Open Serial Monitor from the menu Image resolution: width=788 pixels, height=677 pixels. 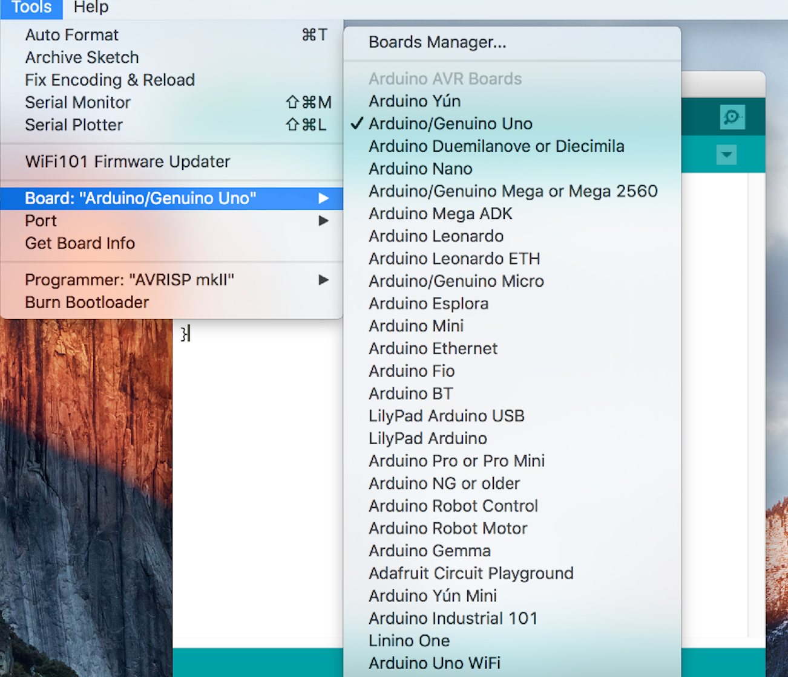172,102
